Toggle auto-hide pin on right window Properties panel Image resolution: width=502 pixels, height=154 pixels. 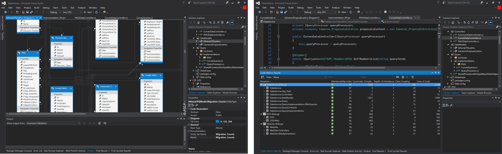[x=496, y=98]
